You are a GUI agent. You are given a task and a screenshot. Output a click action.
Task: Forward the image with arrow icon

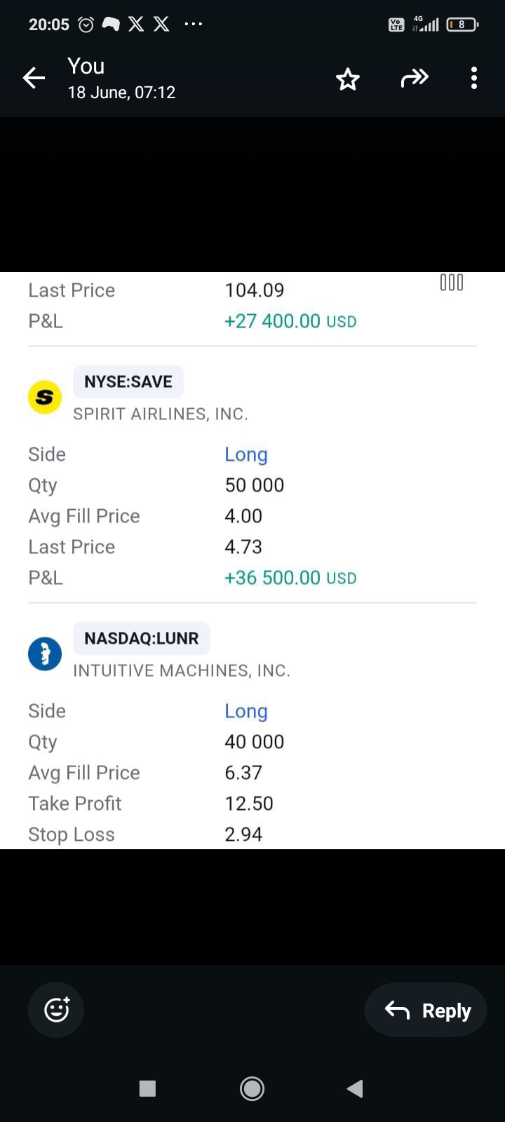pyautogui.click(x=414, y=78)
